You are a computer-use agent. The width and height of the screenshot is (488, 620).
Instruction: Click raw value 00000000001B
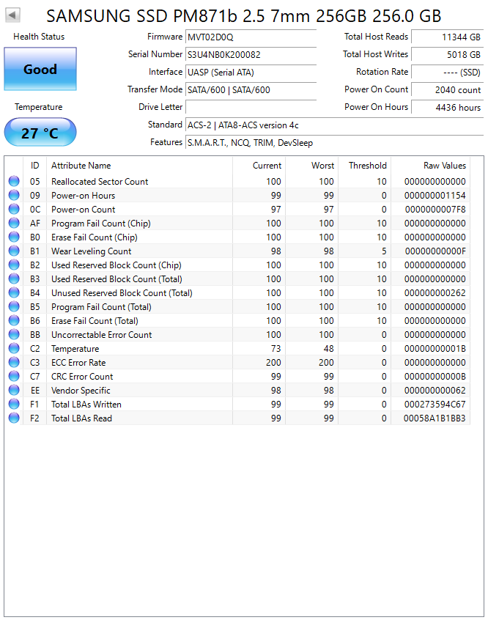coord(435,349)
